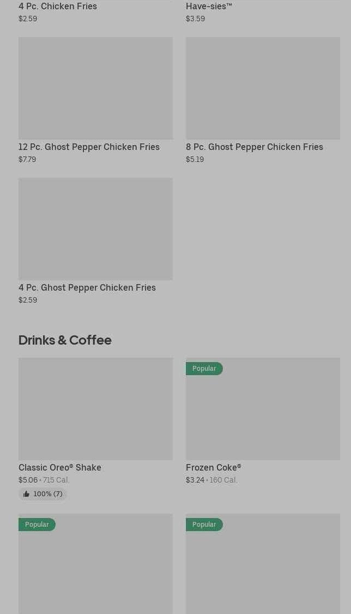This screenshot has width=351, height=614.
Task: Click the thumbs-up icon under Classic Oreo Shake
Action: click(26, 494)
